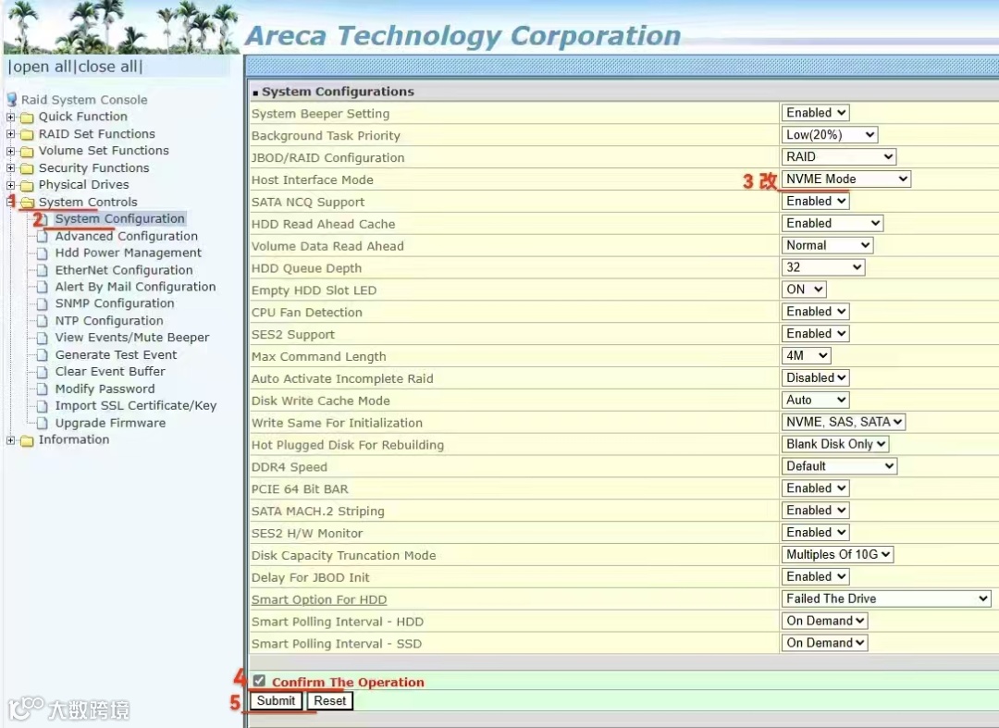Image resolution: width=999 pixels, height=728 pixels.
Task: Open the Auto Activate Incomplete Raid dropdown
Action: point(816,377)
